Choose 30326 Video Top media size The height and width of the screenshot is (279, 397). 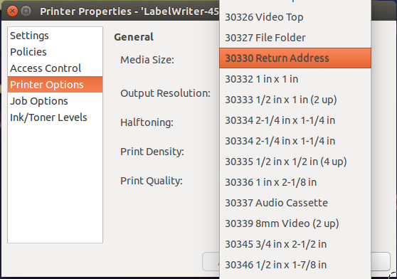point(295,17)
